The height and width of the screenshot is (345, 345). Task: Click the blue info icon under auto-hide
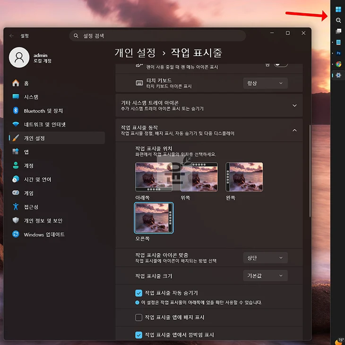[x=137, y=302]
